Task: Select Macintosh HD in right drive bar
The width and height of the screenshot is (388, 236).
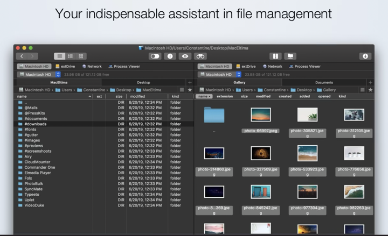Action: (x=215, y=67)
